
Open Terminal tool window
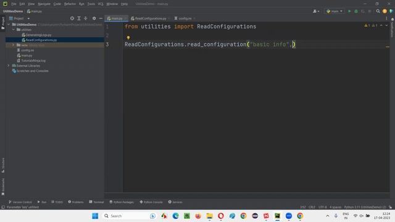[x=96, y=202]
